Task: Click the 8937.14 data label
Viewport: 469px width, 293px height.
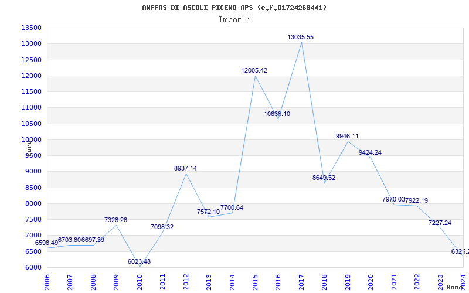Action: (185, 169)
